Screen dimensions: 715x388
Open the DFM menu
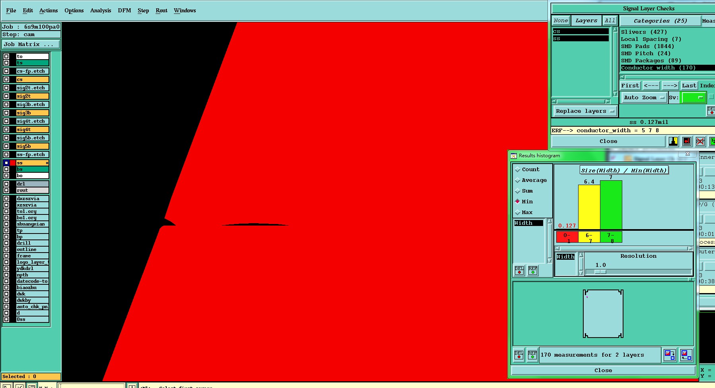point(125,11)
